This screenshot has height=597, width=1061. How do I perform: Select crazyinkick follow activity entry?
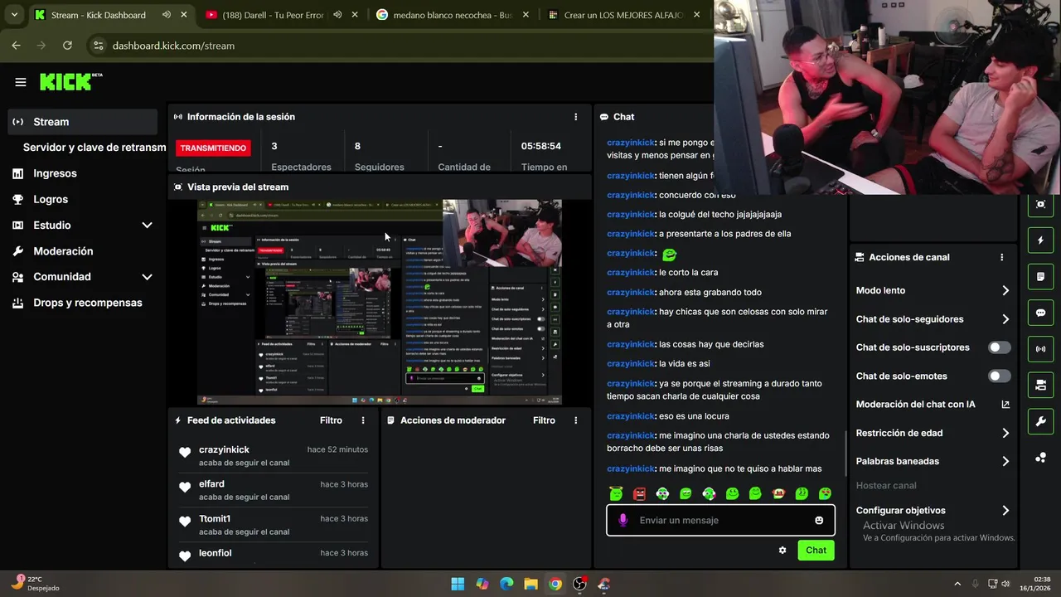(274, 455)
